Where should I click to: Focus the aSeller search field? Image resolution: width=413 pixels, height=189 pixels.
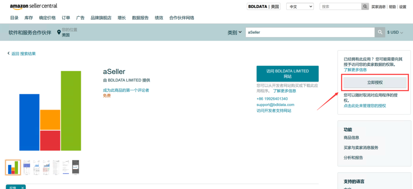tap(310, 32)
